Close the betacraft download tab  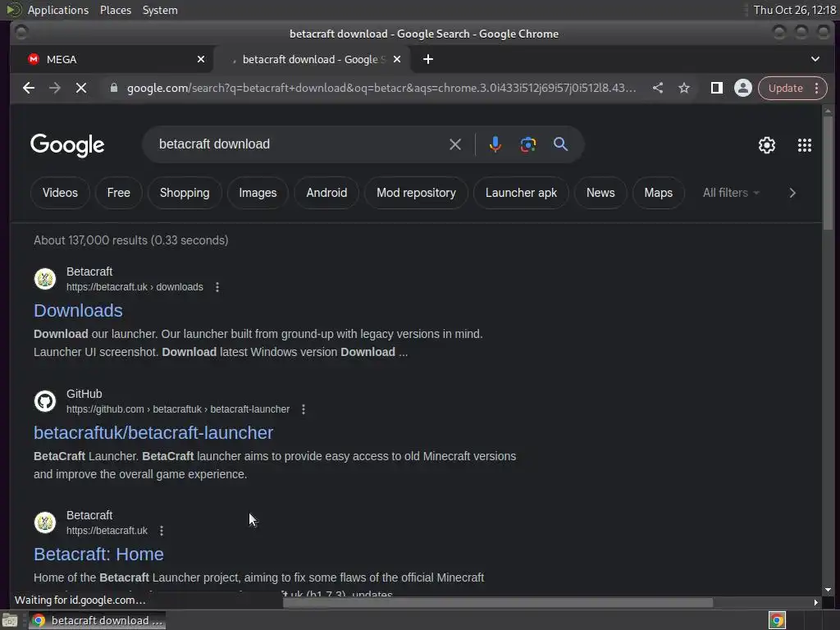click(x=397, y=59)
